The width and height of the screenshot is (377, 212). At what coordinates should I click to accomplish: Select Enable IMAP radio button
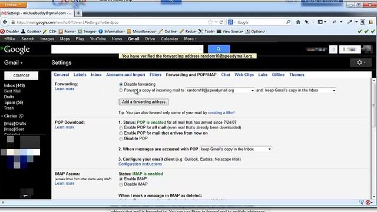point(121,179)
